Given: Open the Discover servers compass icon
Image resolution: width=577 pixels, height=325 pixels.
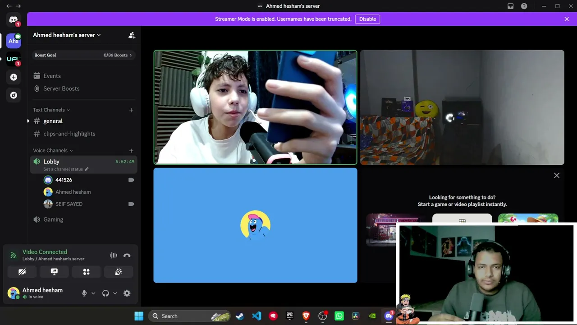Looking at the screenshot, I should [14, 95].
